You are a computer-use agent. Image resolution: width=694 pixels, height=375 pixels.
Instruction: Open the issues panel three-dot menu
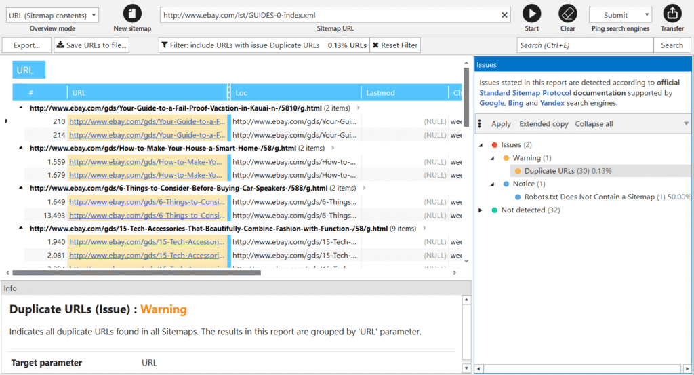coord(481,124)
